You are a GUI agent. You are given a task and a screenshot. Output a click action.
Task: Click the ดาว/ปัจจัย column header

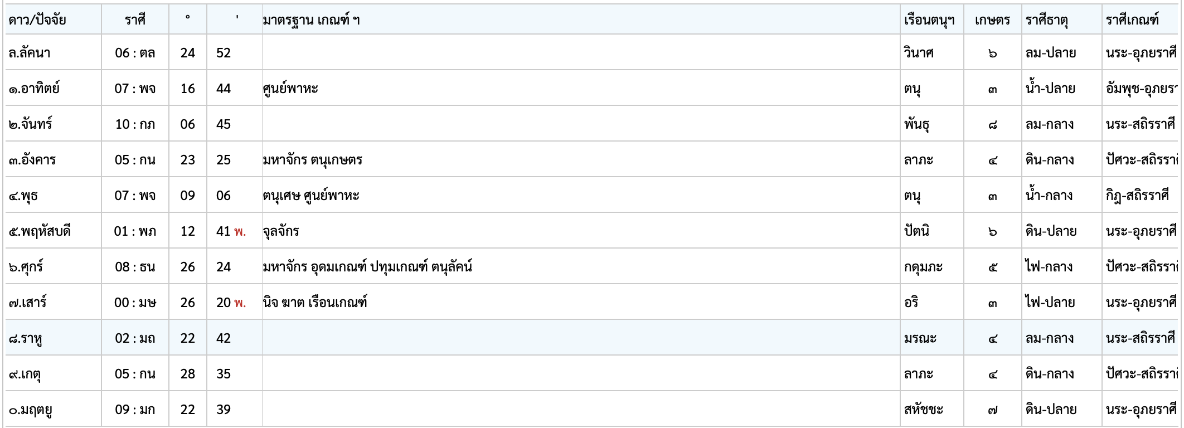click(37, 20)
